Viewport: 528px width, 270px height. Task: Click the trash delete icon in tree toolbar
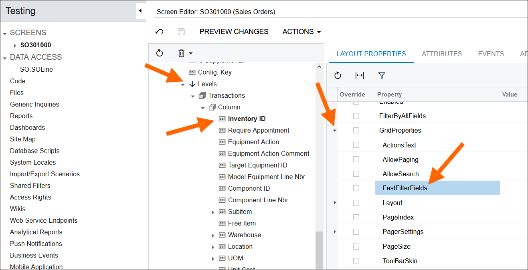tap(181, 53)
